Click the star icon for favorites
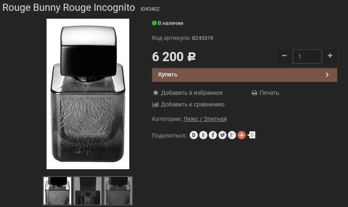348x207 pixels. pyautogui.click(x=155, y=93)
